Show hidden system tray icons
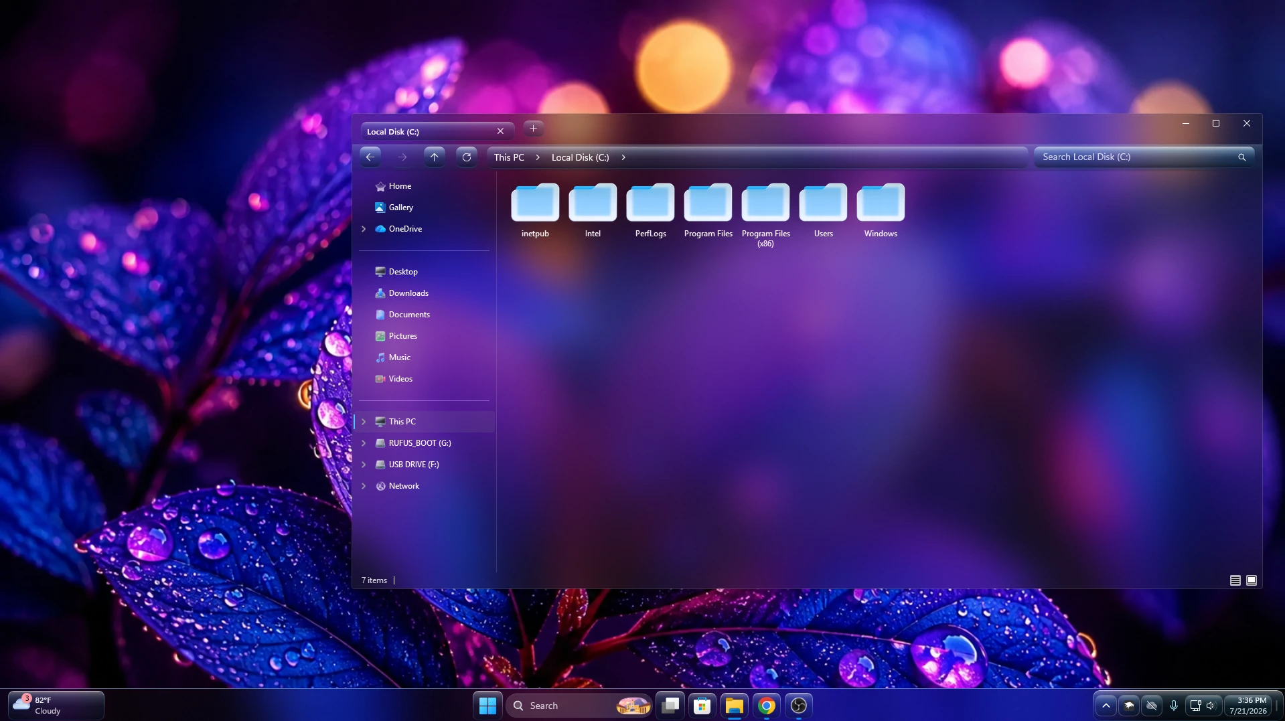Viewport: 1285px width, 721px height. point(1106,706)
